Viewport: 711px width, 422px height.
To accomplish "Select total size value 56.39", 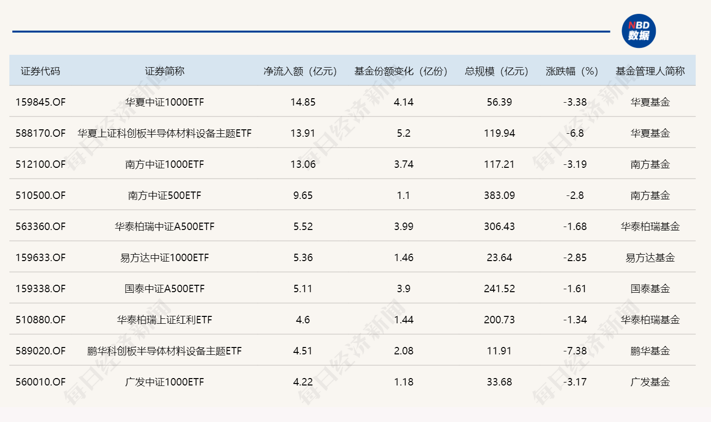I will coord(499,102).
